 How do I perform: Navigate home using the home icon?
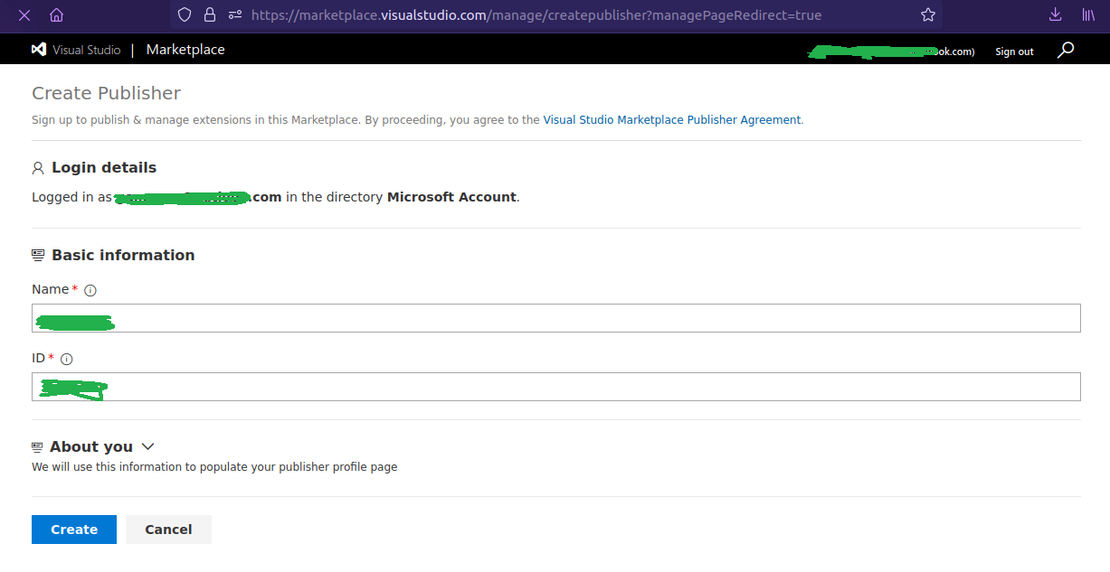pyautogui.click(x=57, y=15)
